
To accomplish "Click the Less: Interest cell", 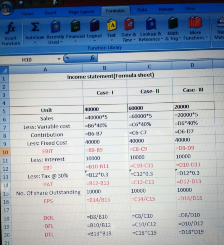I will click(48, 159).
